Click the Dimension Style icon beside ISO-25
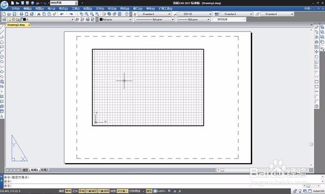 (x=176, y=14)
